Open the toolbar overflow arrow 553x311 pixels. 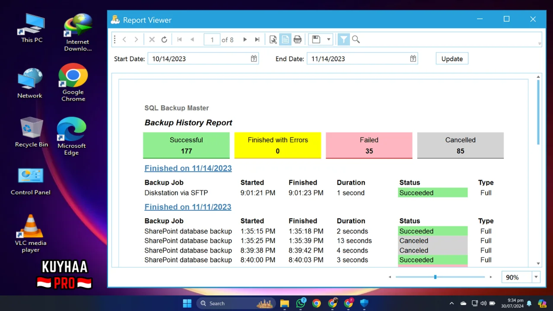point(540,44)
